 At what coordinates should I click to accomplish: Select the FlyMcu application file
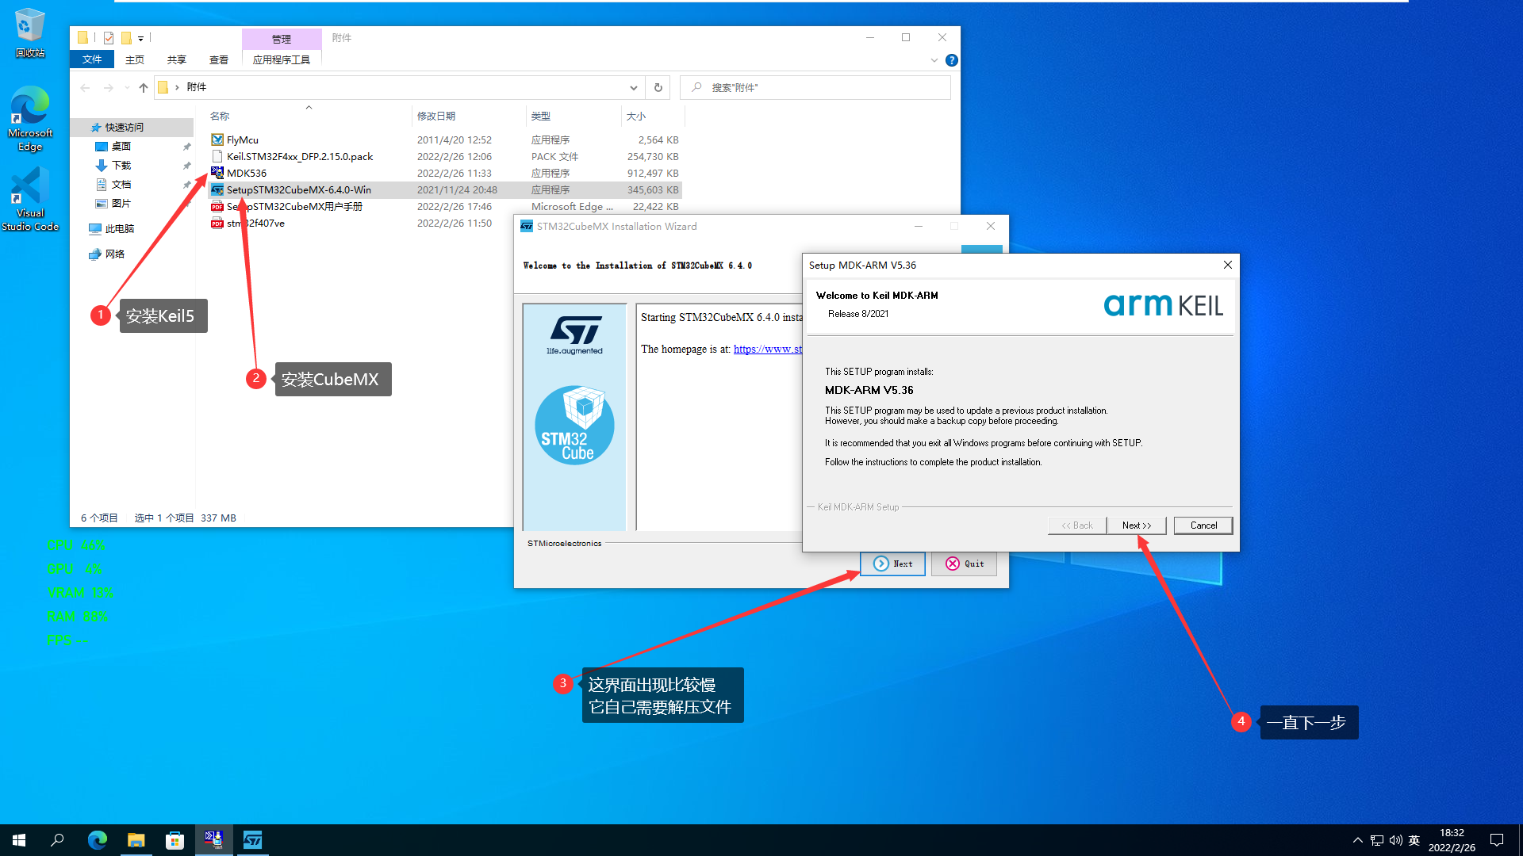242,139
